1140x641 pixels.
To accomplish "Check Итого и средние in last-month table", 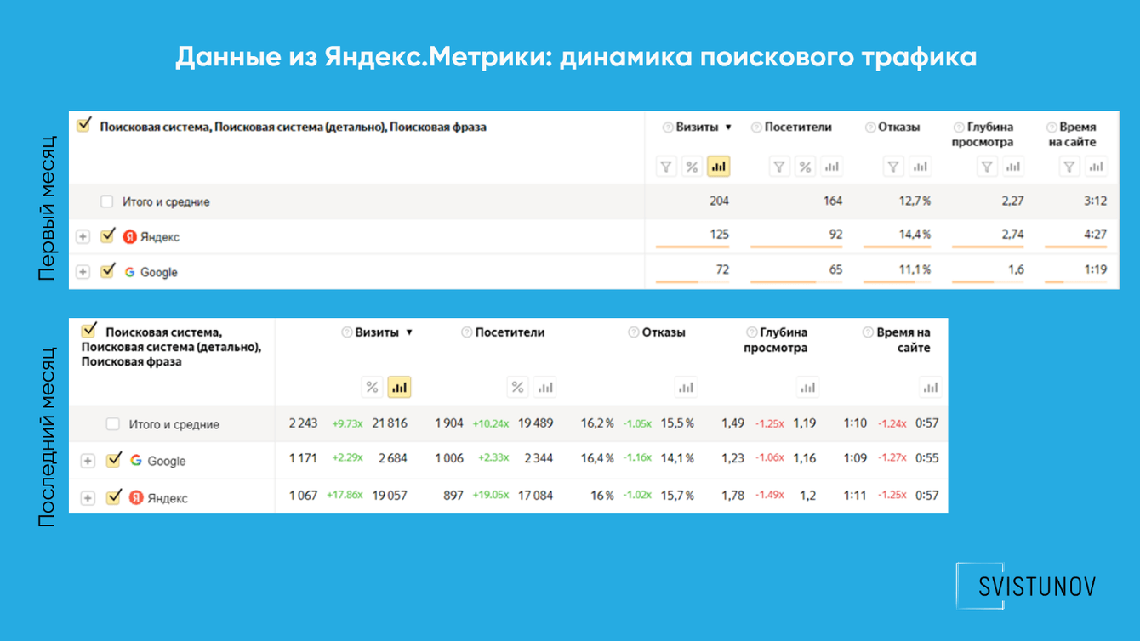I will pos(112,423).
